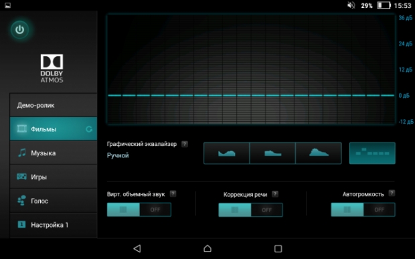Tap the battery status icon

(x=384, y=5)
